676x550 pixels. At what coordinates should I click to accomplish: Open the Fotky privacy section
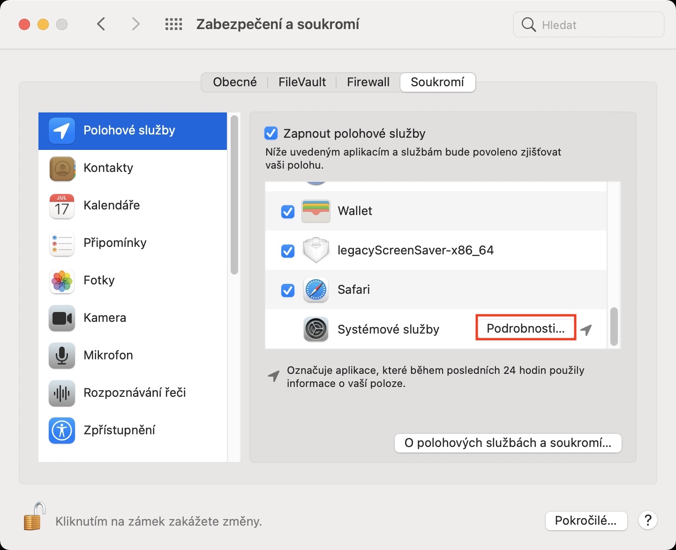(x=98, y=281)
